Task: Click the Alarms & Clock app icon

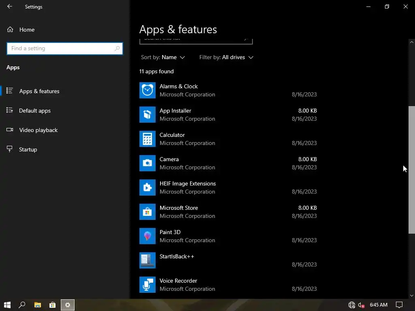Action: [x=148, y=90]
